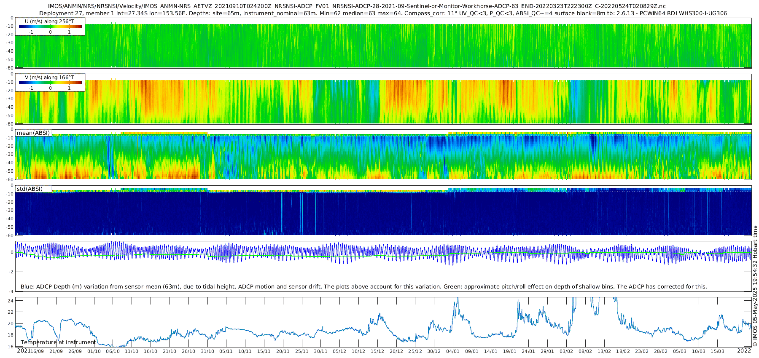The height and width of the screenshot is (358, 759).
Task: Click the Deployment 27 metadata subtitle line
Action: pyautogui.click(x=383, y=13)
